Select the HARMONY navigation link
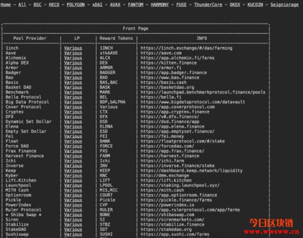Screen dimensions: 303x238 tap(159, 4)
